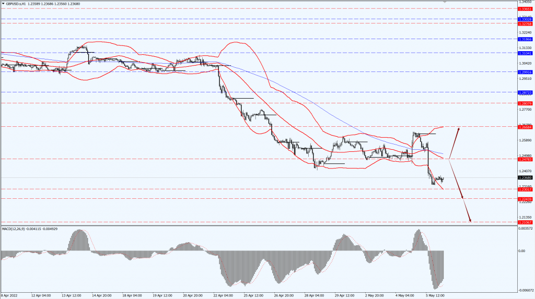Click the blue 1.31866 level tag

pyautogui.click(x=525, y=39)
